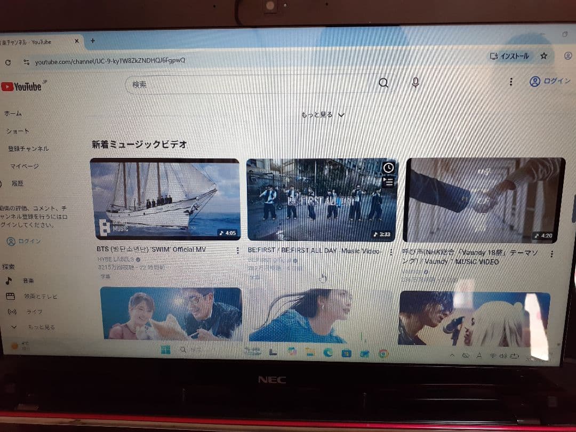Open Chrome from the taskbar
576x432 pixels.
click(383, 354)
